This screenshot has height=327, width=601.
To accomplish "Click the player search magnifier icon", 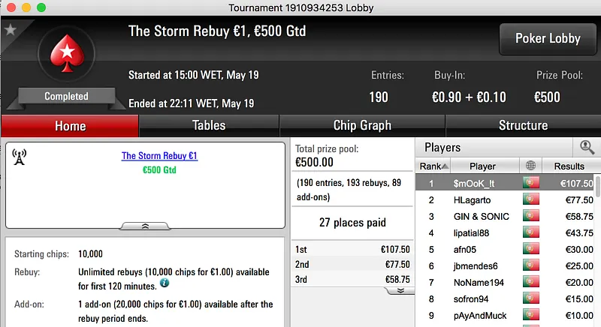I will [587, 148].
